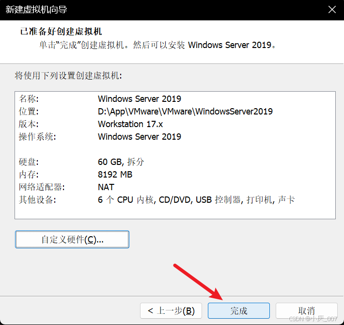Select location path D:\App\VMware\VMware\WindowsServer2019
The image size is (344, 325).
pos(185,112)
